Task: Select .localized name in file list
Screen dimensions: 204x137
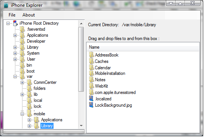Action: [103, 99]
